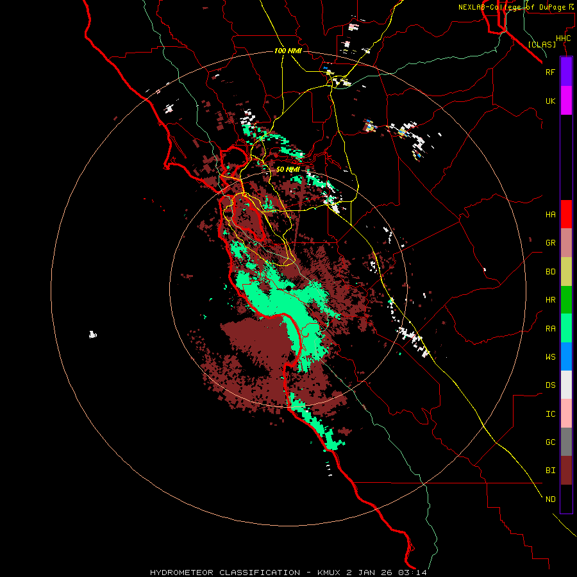577x577 pixels.
Task: Click the UK legend label
Action: point(550,101)
